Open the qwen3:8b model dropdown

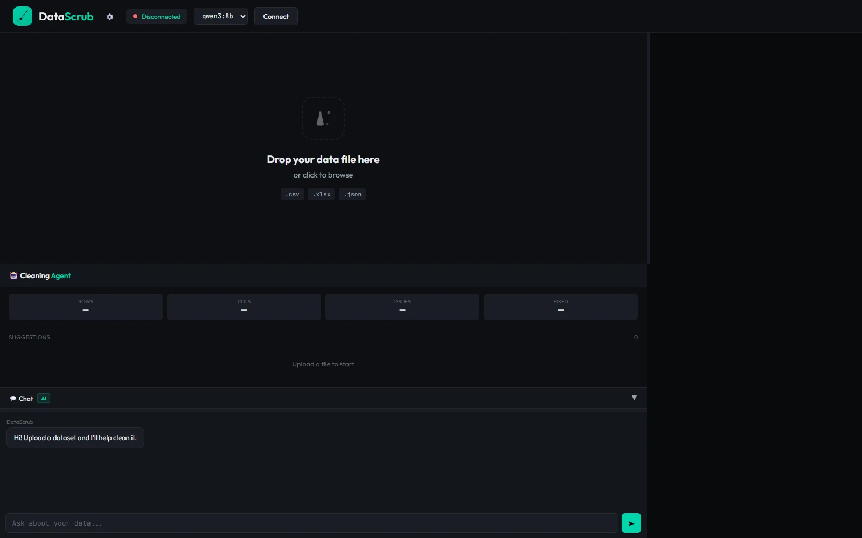click(221, 16)
